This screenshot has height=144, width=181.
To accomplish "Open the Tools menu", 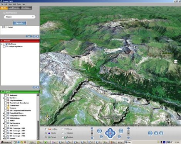I will [19, 4].
